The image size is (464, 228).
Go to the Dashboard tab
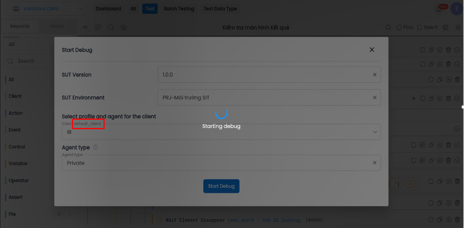click(x=108, y=9)
